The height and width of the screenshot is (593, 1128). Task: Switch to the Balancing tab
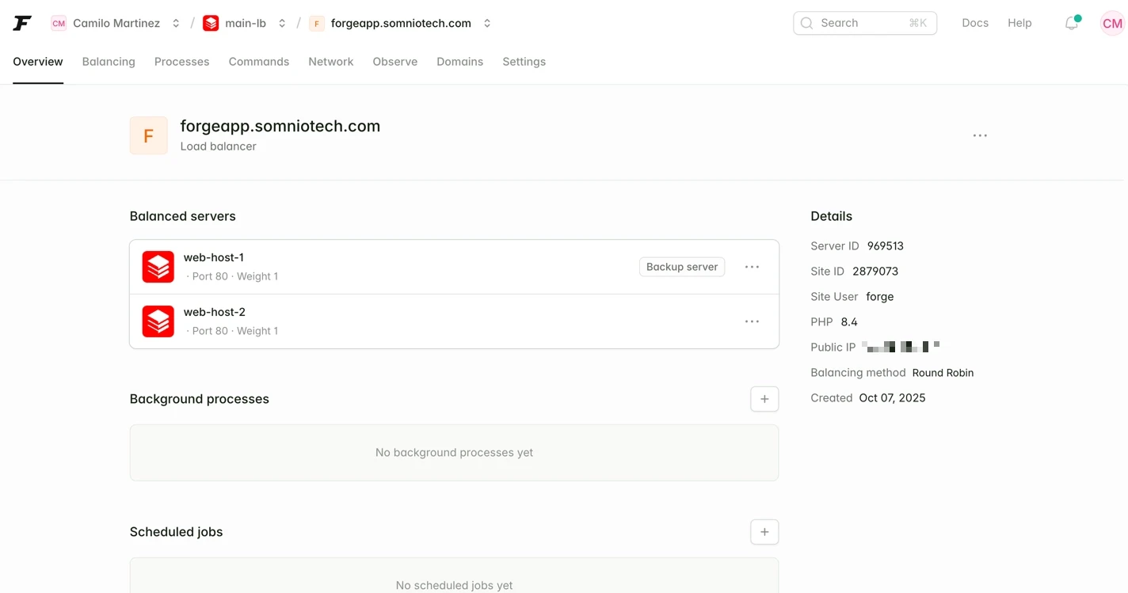[109, 62]
